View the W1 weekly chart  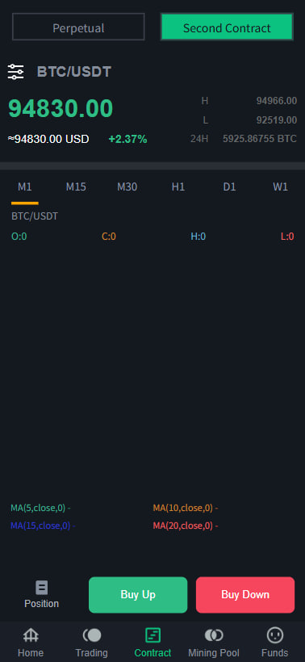(x=280, y=187)
